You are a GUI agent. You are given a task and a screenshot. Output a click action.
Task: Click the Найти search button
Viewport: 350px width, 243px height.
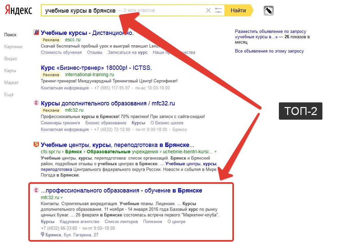point(238,11)
